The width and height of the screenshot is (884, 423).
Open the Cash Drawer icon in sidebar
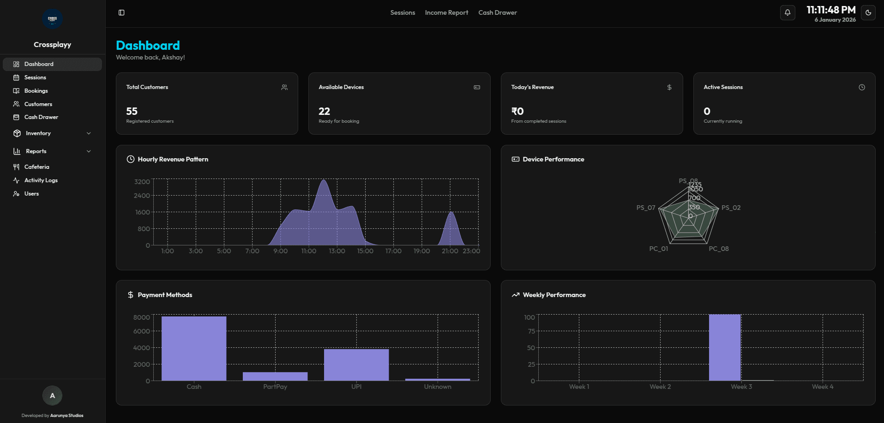pos(16,117)
